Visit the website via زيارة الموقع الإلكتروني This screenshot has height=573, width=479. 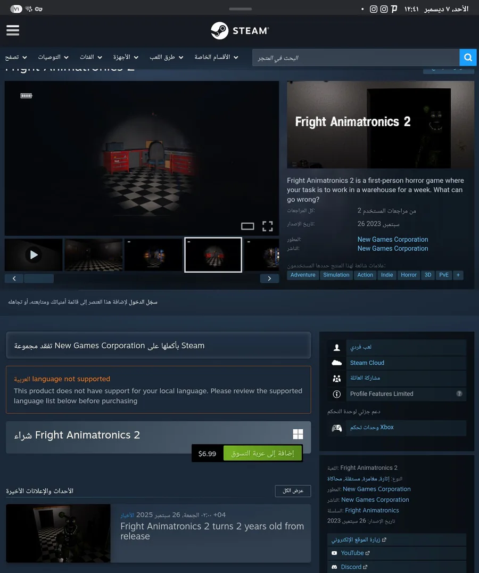pos(397,540)
